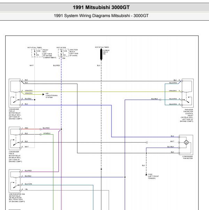
Task: Click the 'BLU/RED' label on low radiator relay pin 1
Action: [28, 171]
